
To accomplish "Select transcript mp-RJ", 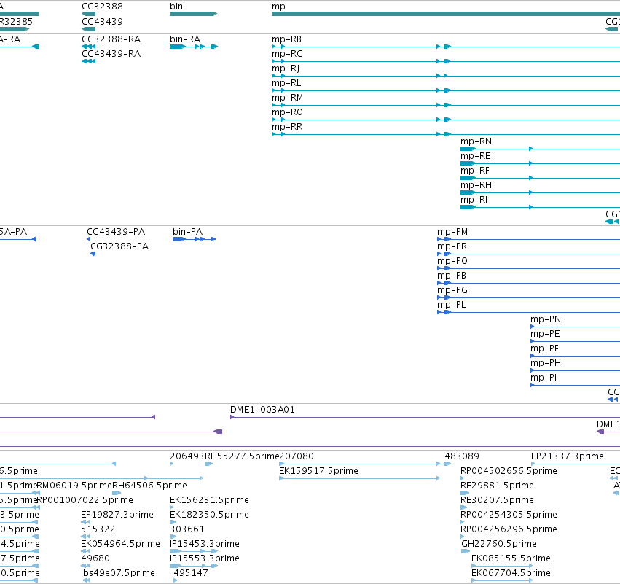I will coord(286,69).
